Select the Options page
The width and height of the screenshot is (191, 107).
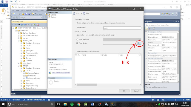click(53, 17)
